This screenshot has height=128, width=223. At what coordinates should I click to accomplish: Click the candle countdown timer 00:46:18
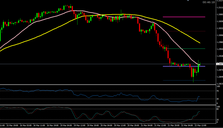[x=208, y=2]
